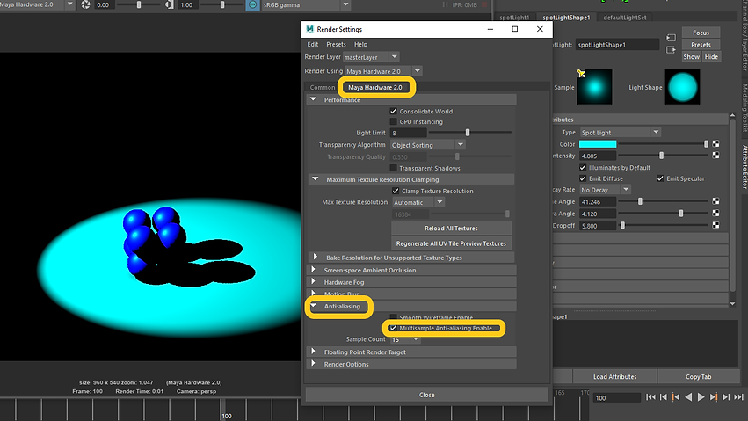Screen dimensions: 748x421
Task: Open Decay Rate No Decay dropdown
Action: click(x=605, y=190)
